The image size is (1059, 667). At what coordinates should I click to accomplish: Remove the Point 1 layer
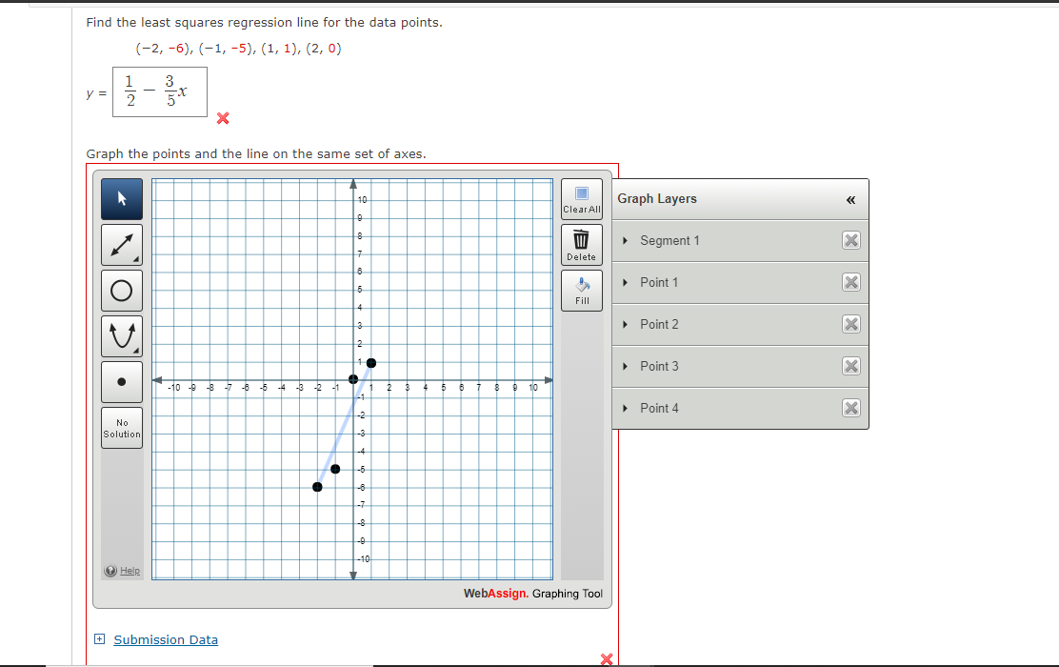851,282
